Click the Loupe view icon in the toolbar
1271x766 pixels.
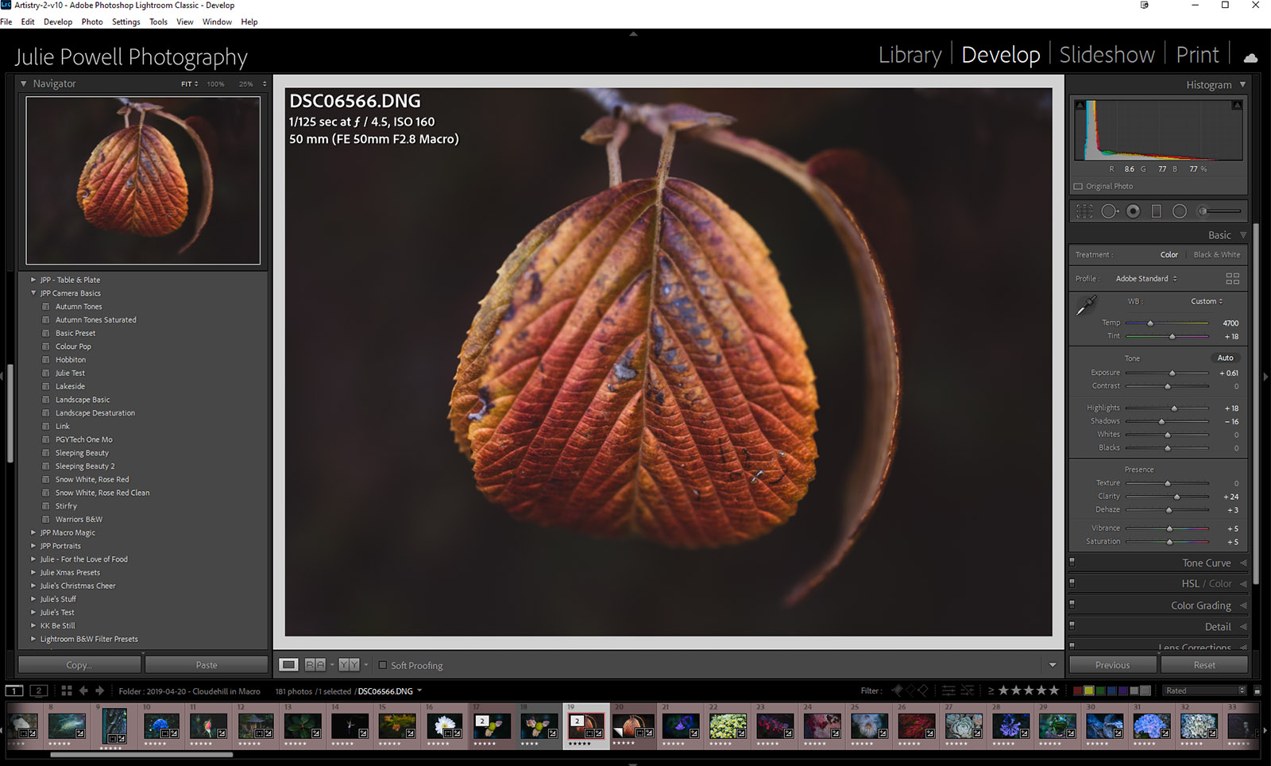(x=288, y=665)
